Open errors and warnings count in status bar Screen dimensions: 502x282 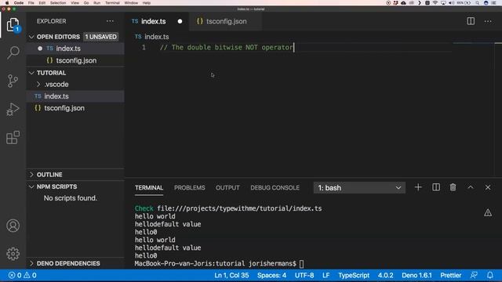pos(23,275)
